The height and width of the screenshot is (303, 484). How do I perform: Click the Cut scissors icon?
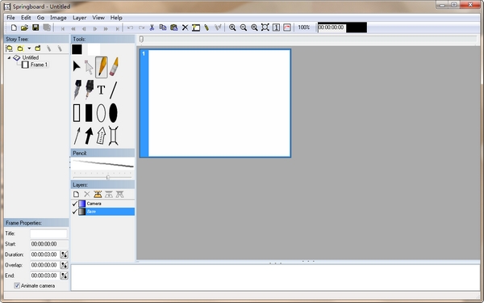152,27
